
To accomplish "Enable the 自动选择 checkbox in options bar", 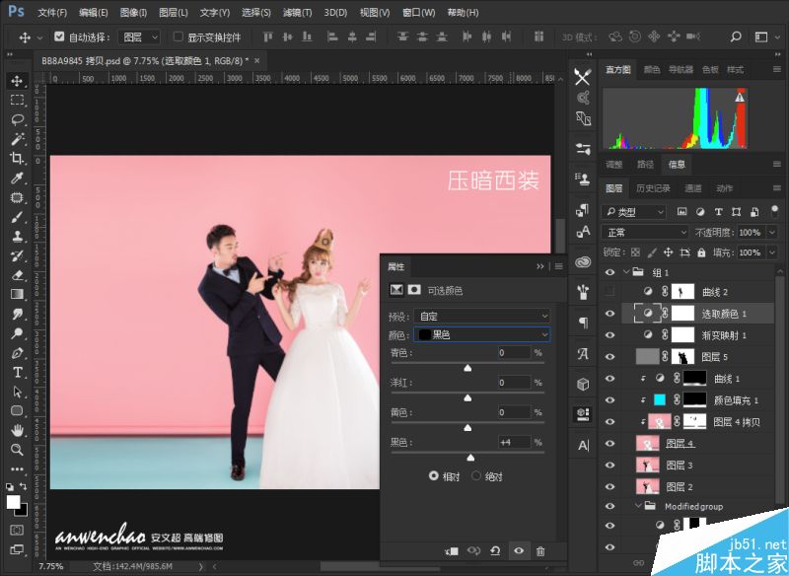I will [57, 35].
